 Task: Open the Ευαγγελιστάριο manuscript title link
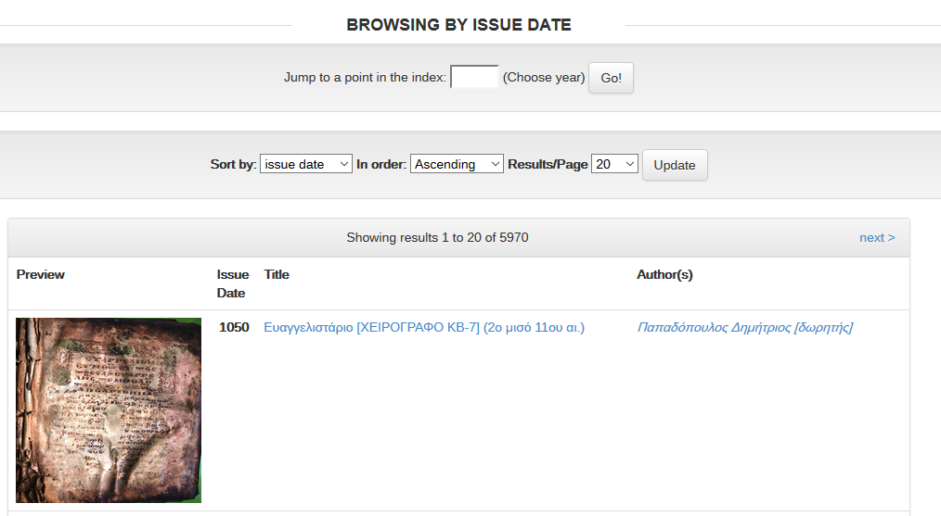pyautogui.click(x=424, y=327)
